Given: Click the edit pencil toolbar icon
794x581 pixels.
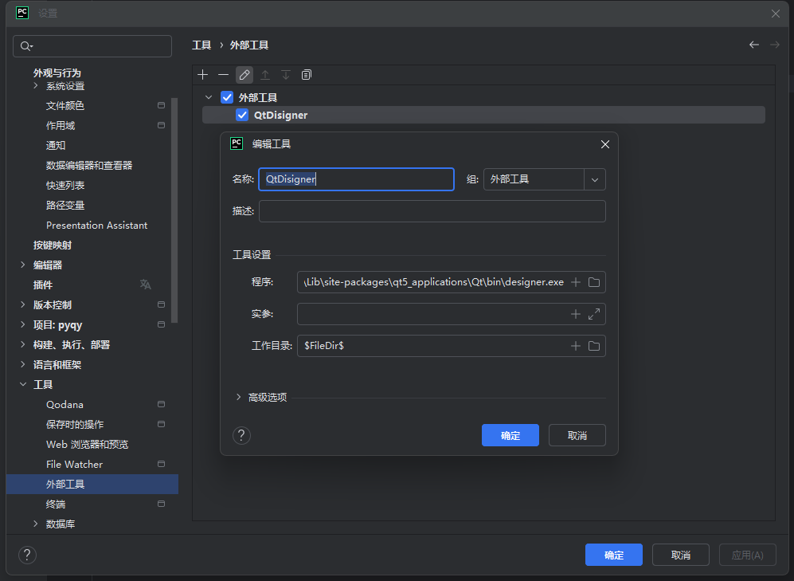Looking at the screenshot, I should [244, 75].
